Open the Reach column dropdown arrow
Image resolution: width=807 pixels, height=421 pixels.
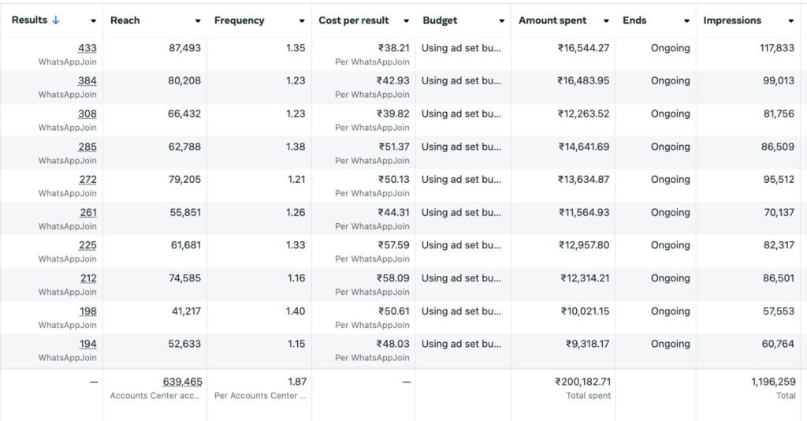coord(198,21)
